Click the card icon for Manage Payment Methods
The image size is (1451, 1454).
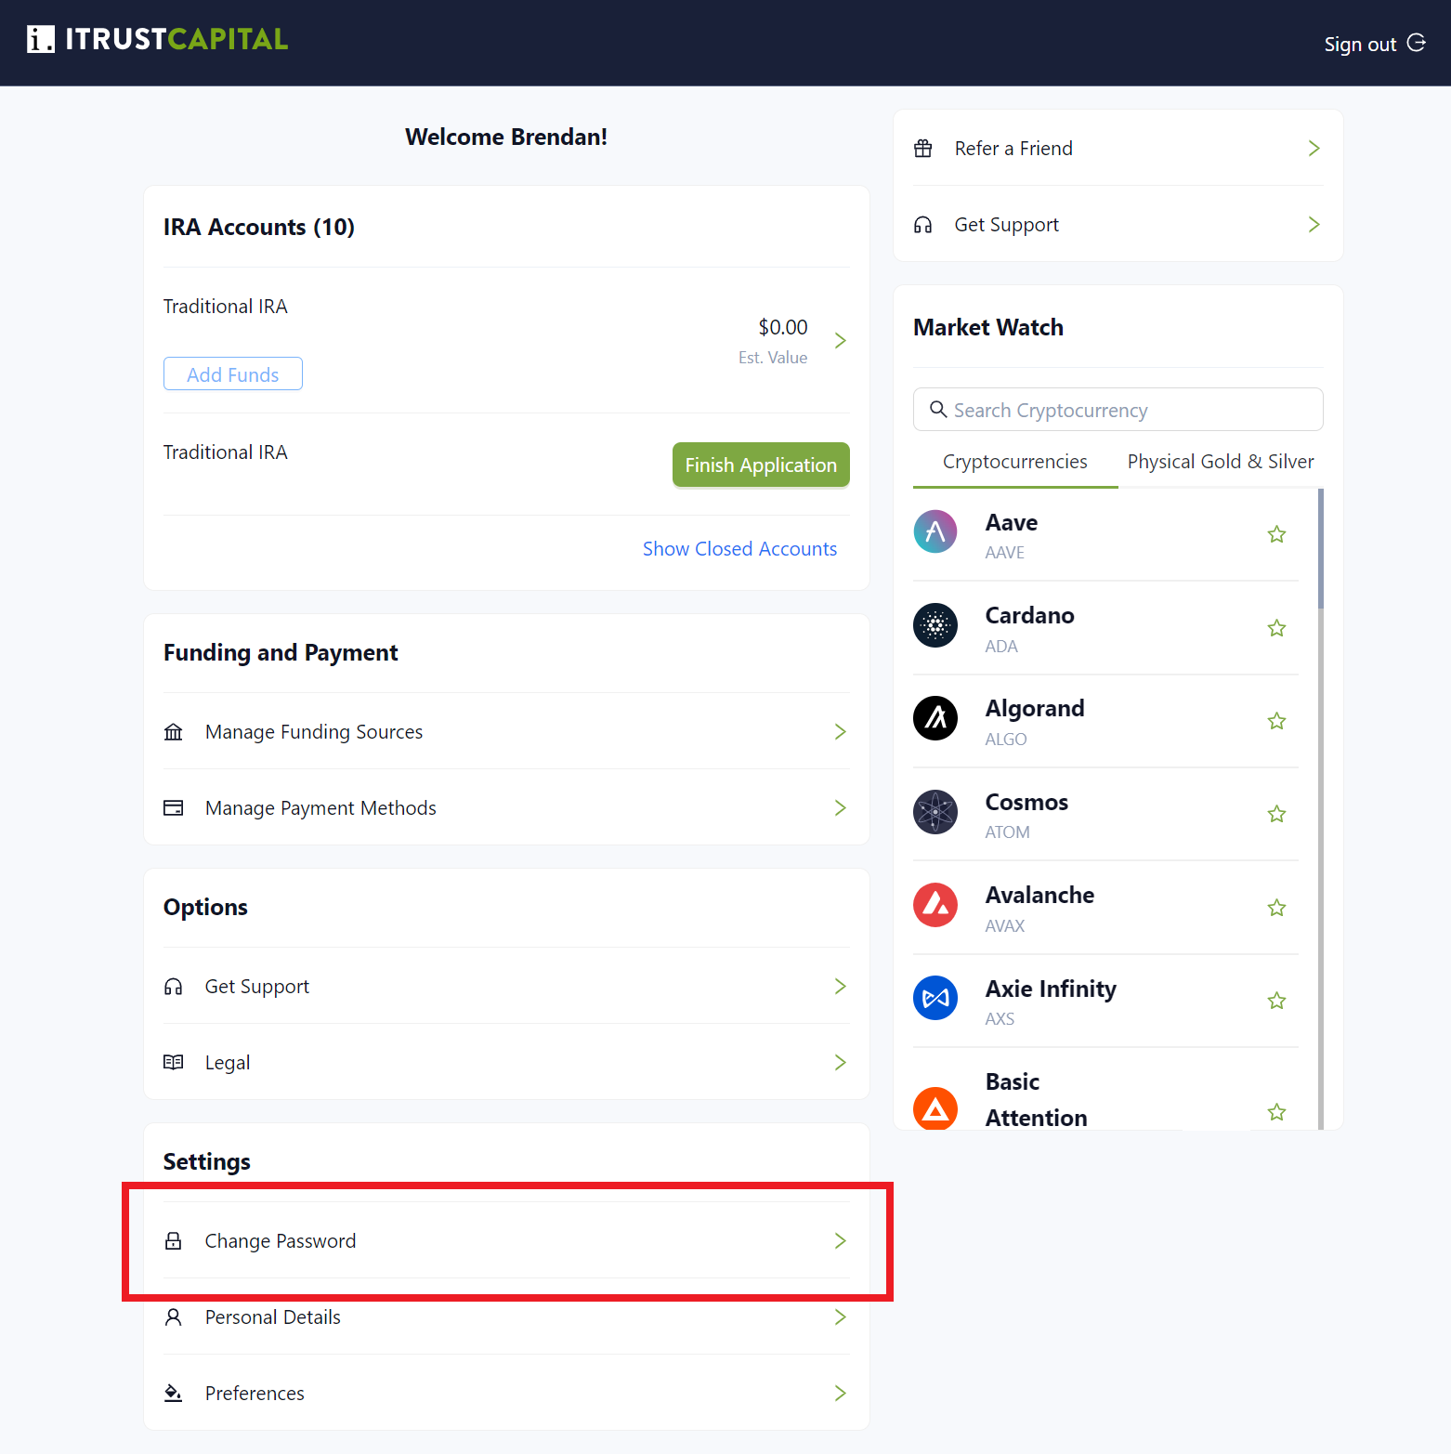[174, 808]
